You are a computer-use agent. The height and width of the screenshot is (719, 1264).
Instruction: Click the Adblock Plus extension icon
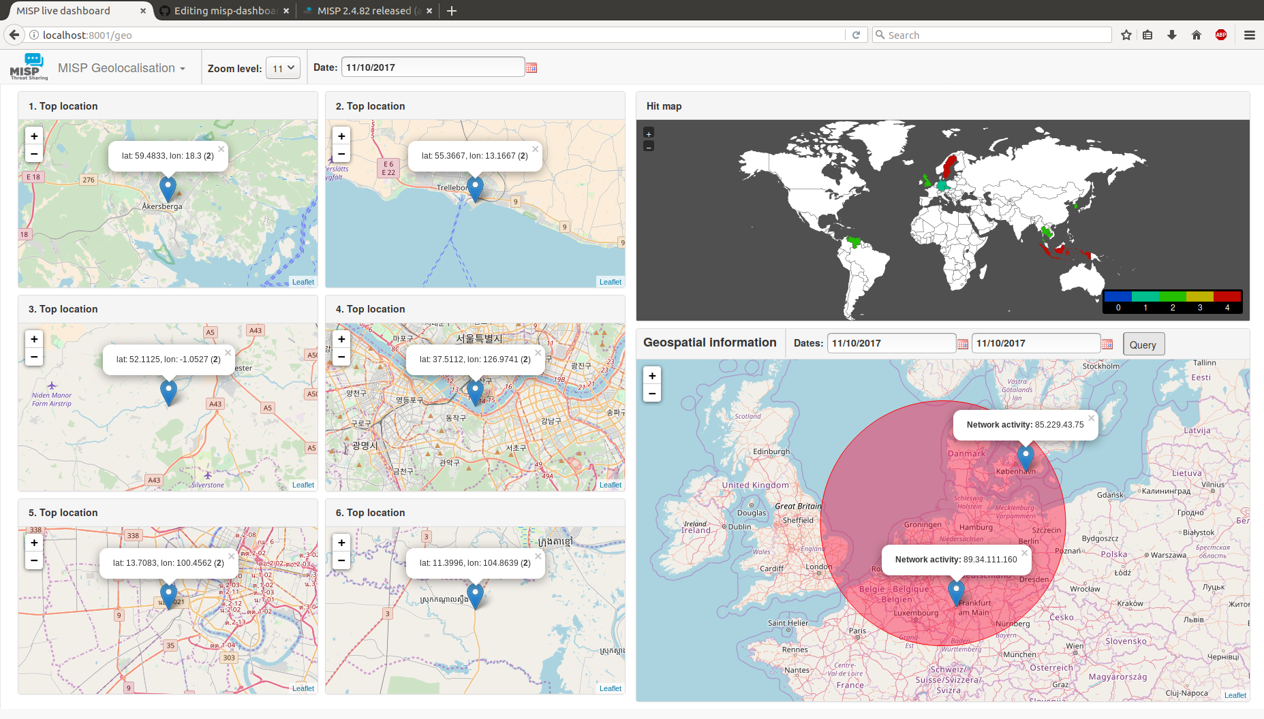pos(1220,35)
